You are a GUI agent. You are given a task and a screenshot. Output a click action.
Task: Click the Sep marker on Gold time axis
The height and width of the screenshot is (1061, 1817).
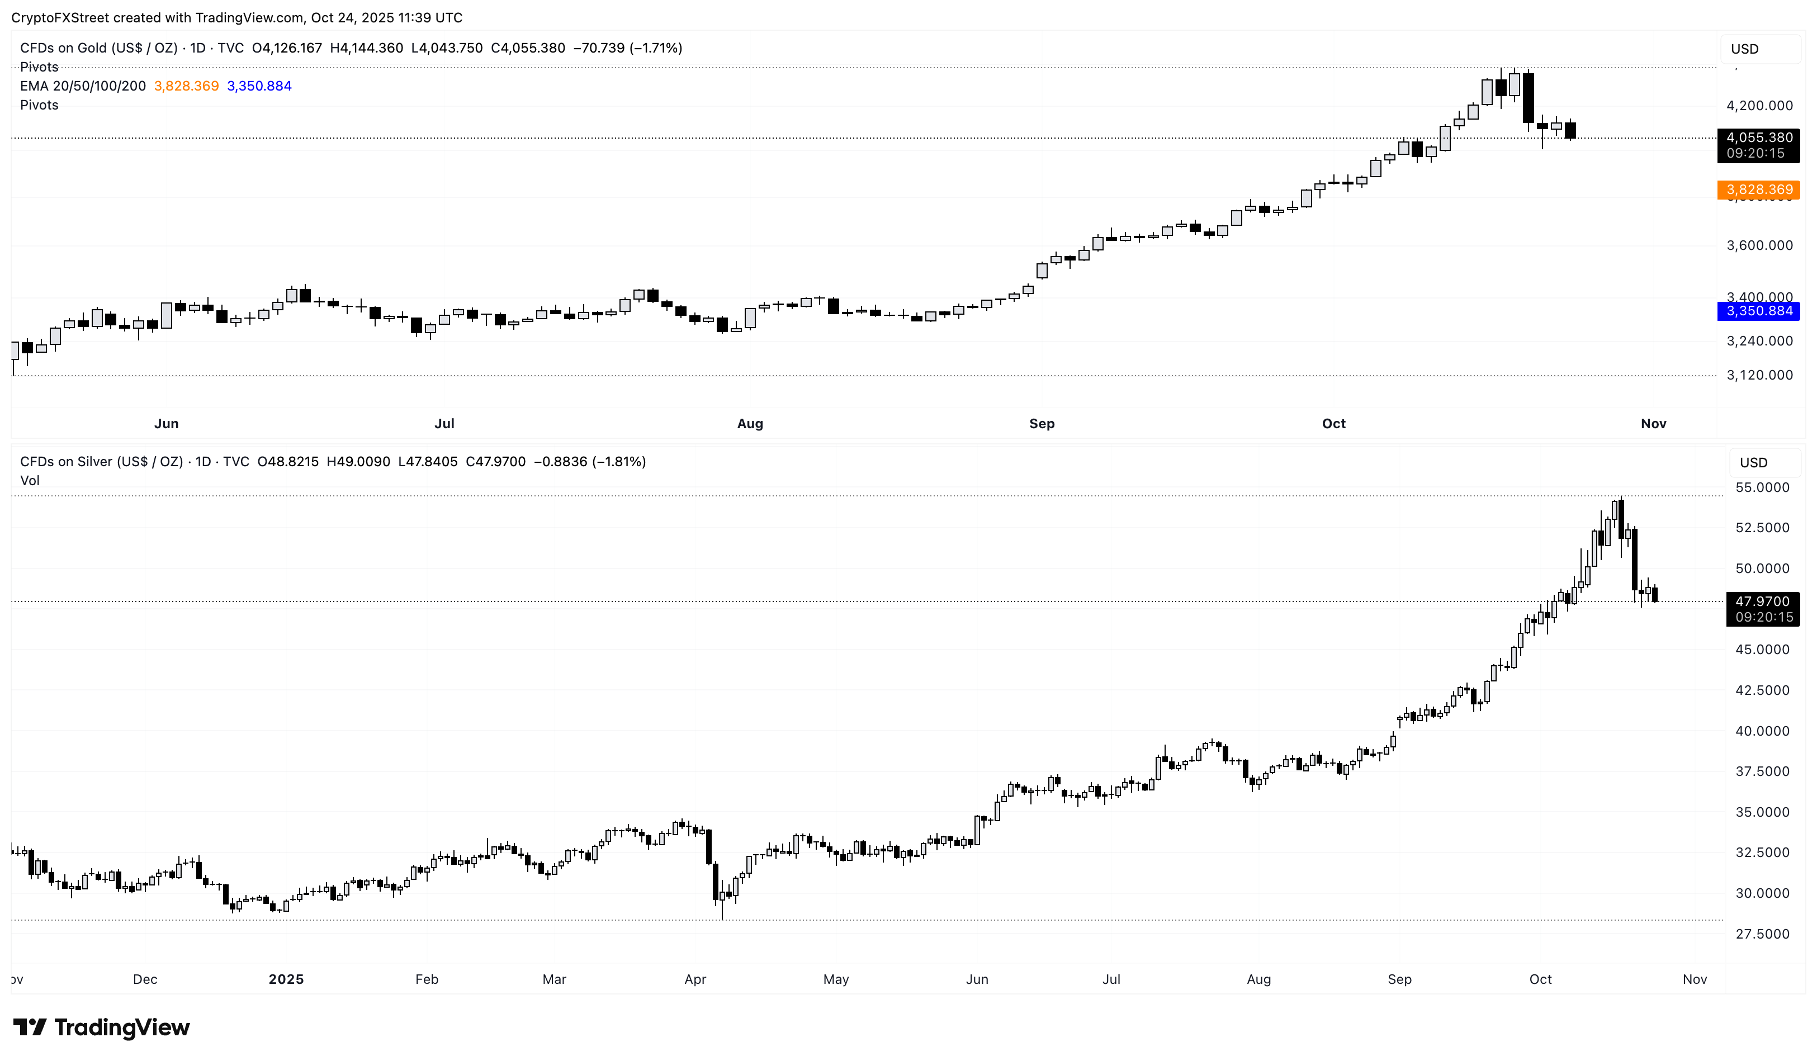click(x=1041, y=424)
